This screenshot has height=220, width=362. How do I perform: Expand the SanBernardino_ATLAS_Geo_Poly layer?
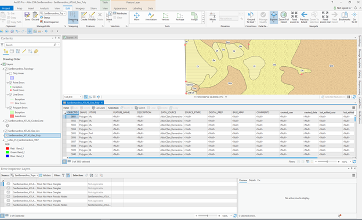click(3, 135)
